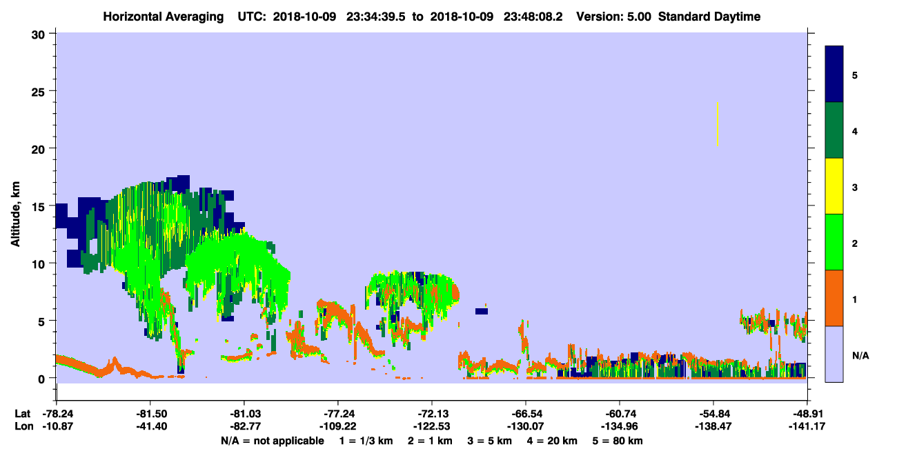Viewport: 897px width, 460px height.
Task: Click the 'Standard Daytime' label
Action: [x=709, y=17]
